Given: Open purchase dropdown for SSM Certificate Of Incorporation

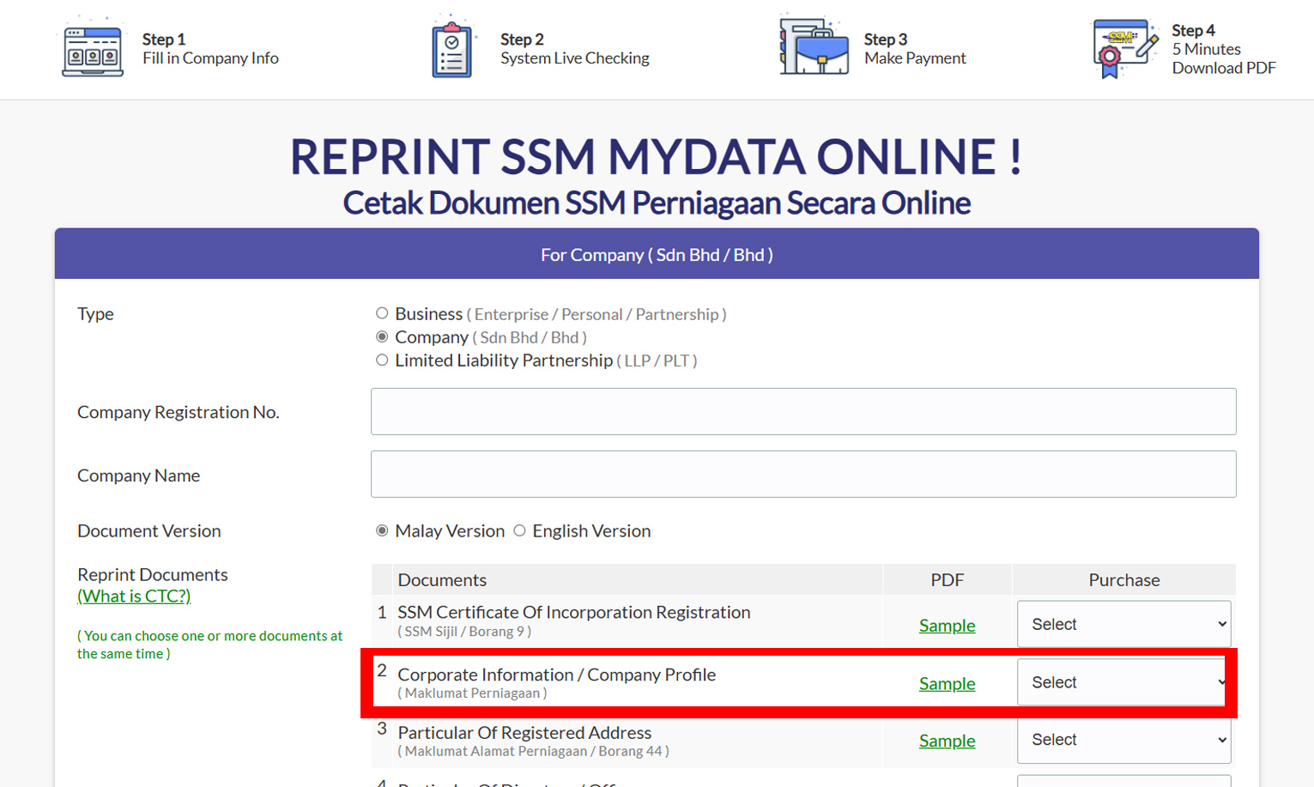Looking at the screenshot, I should tap(1123, 624).
